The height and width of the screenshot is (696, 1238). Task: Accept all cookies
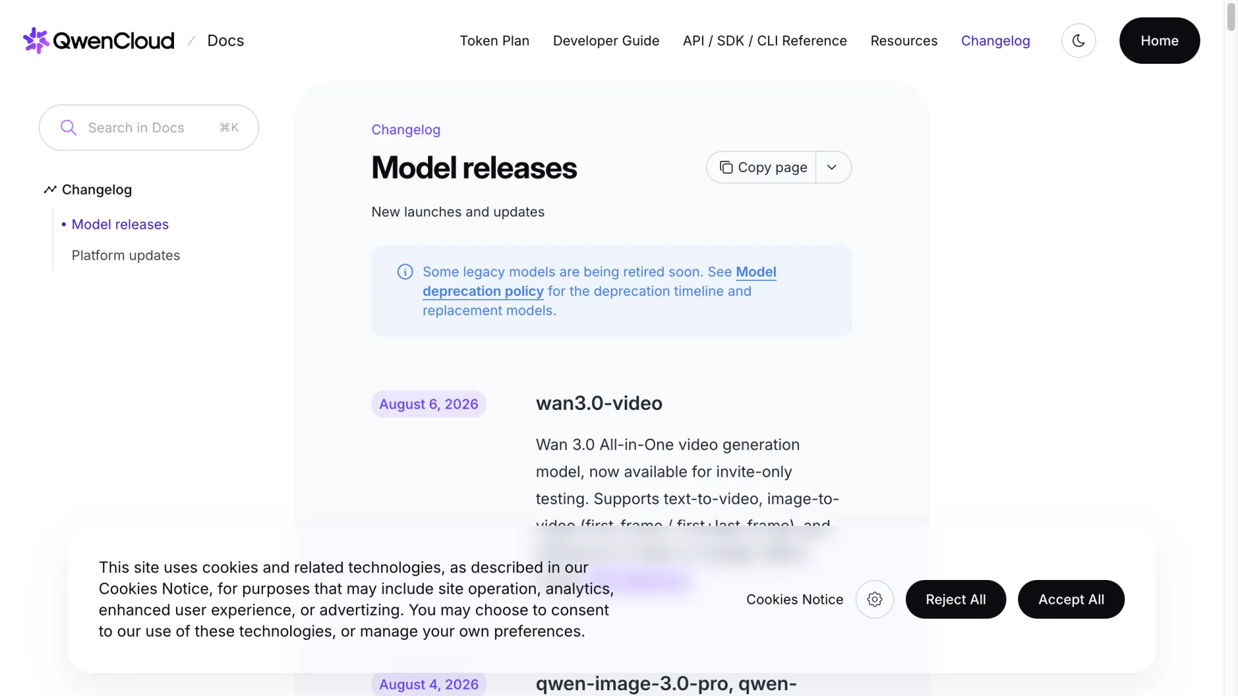(x=1071, y=599)
